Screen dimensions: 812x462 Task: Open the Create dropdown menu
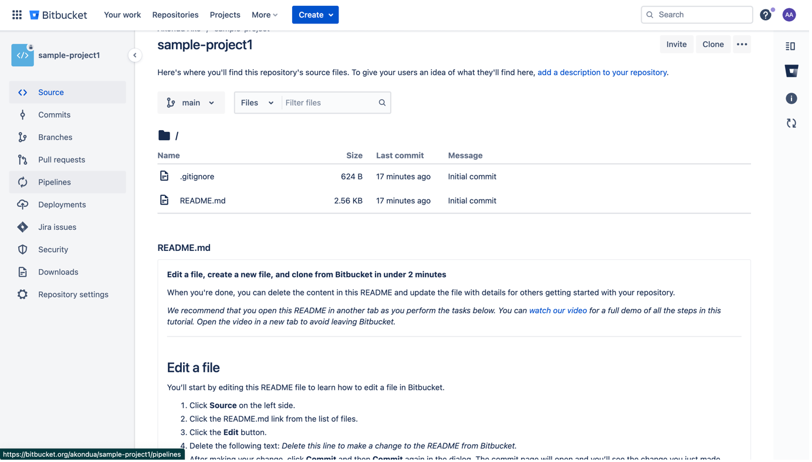pos(315,15)
